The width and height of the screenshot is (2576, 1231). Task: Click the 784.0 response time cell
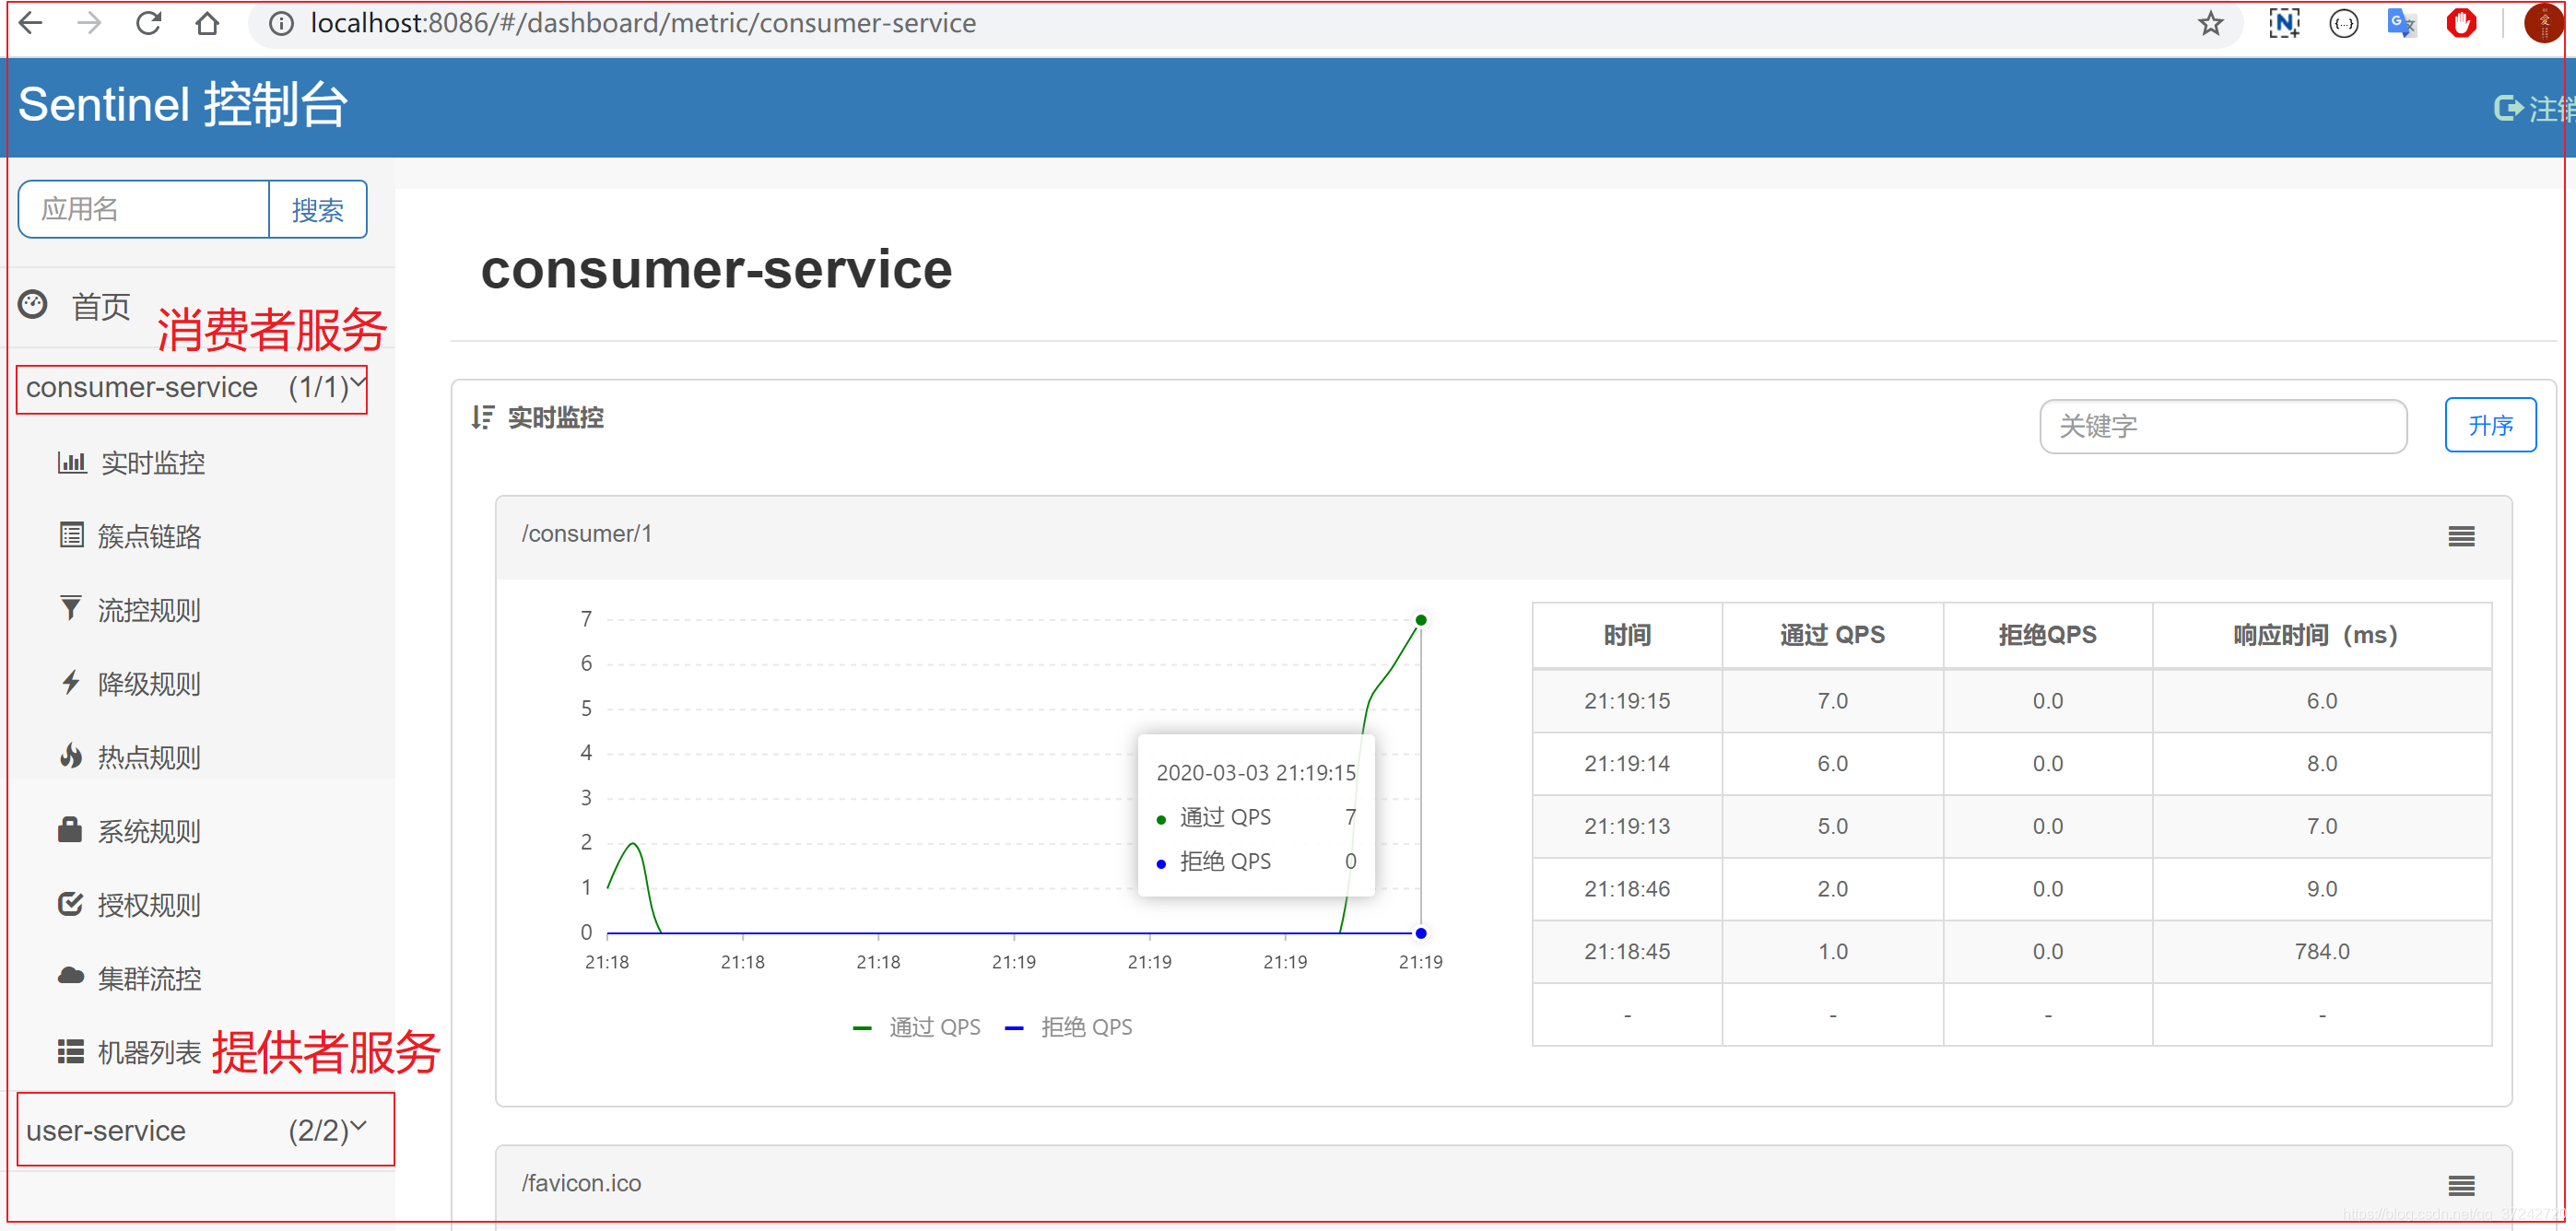click(2321, 952)
